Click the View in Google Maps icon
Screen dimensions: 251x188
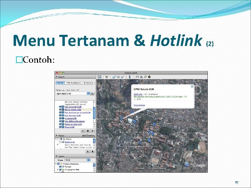145,77
